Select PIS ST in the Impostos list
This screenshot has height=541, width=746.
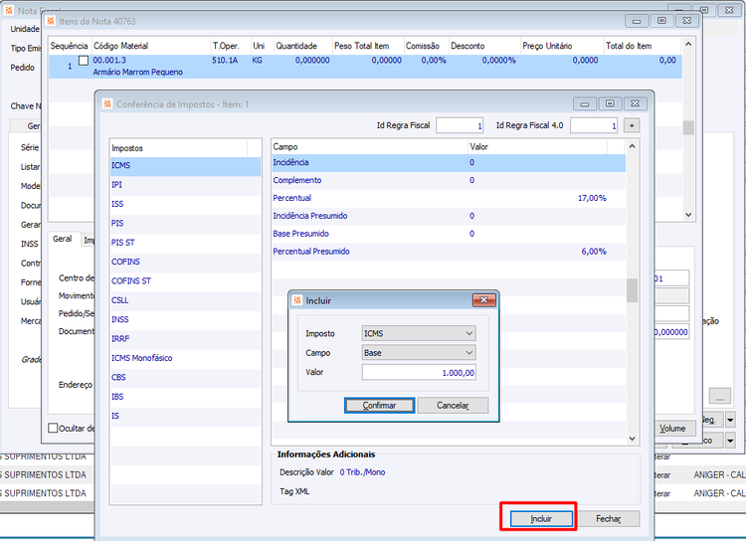[x=186, y=243]
